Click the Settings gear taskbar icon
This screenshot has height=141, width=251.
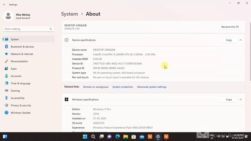coord(158,137)
